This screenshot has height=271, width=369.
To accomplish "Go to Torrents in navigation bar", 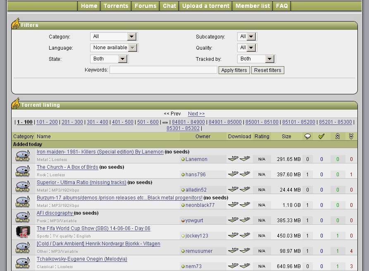I will click(x=116, y=6).
